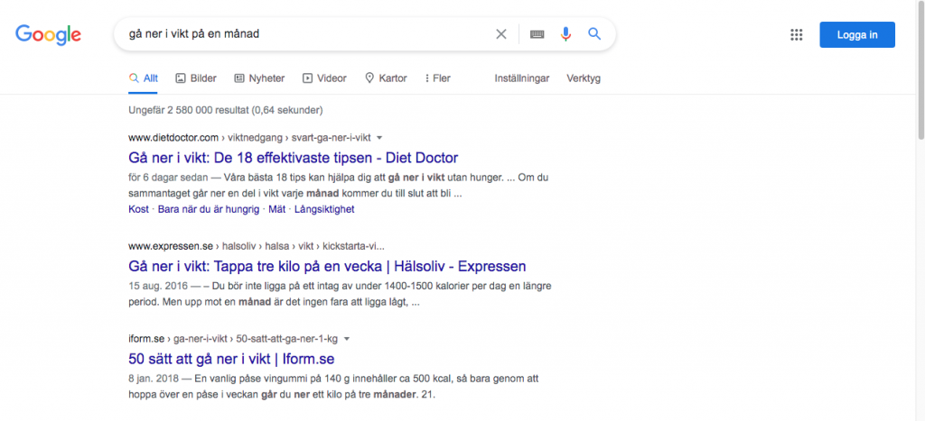Open the Google apps grid
The height and width of the screenshot is (421, 925).
797,35
